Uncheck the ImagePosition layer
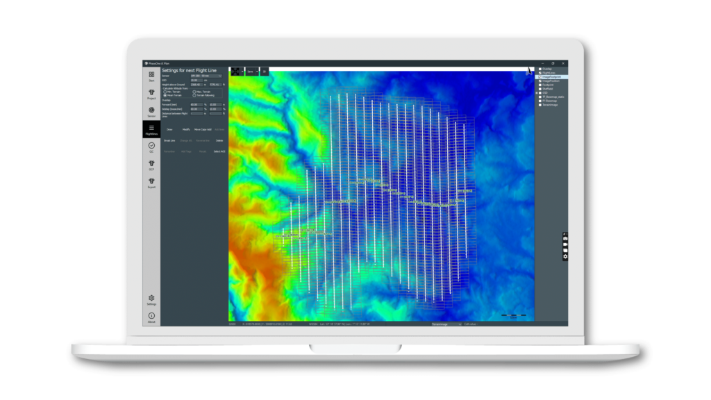Screen dimensions: 711x400 540,81
